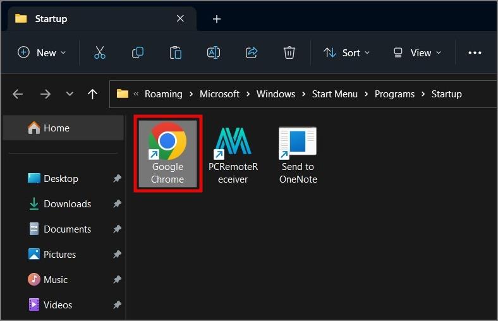Image resolution: width=498 pixels, height=321 pixels.
Task: Click the Paste clipboard icon
Action: (x=175, y=52)
